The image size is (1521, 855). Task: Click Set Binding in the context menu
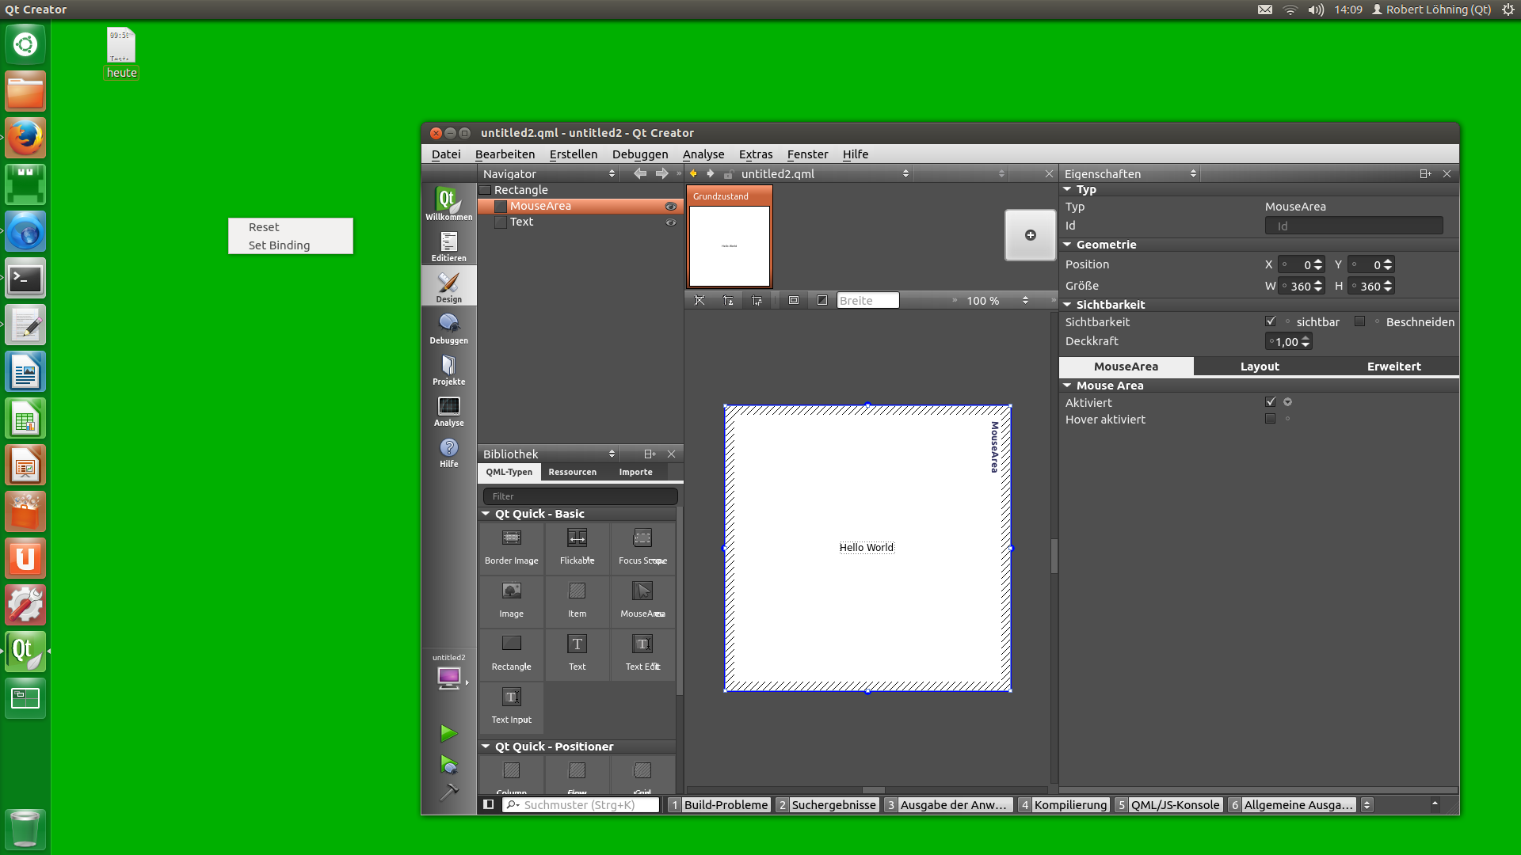[279, 245]
